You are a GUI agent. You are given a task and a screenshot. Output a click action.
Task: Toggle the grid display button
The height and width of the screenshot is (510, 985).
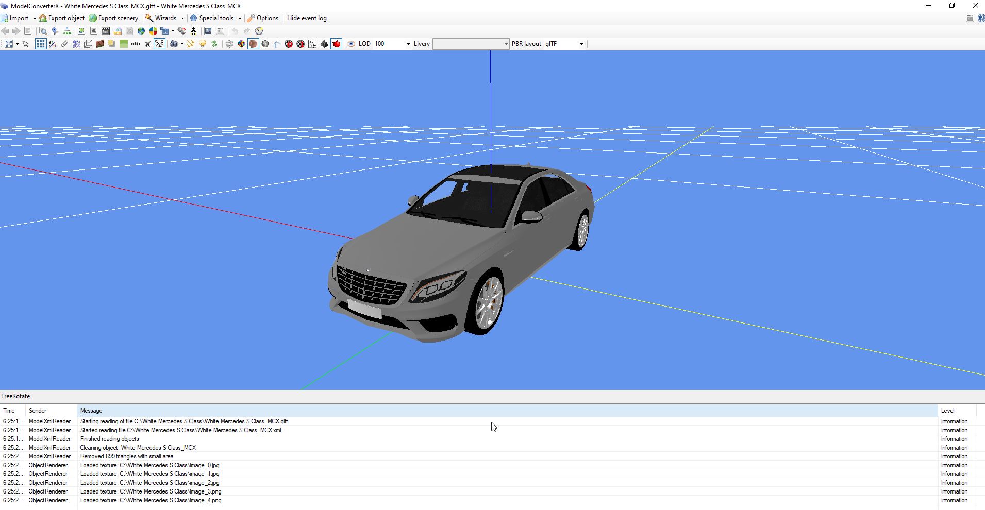(x=40, y=44)
